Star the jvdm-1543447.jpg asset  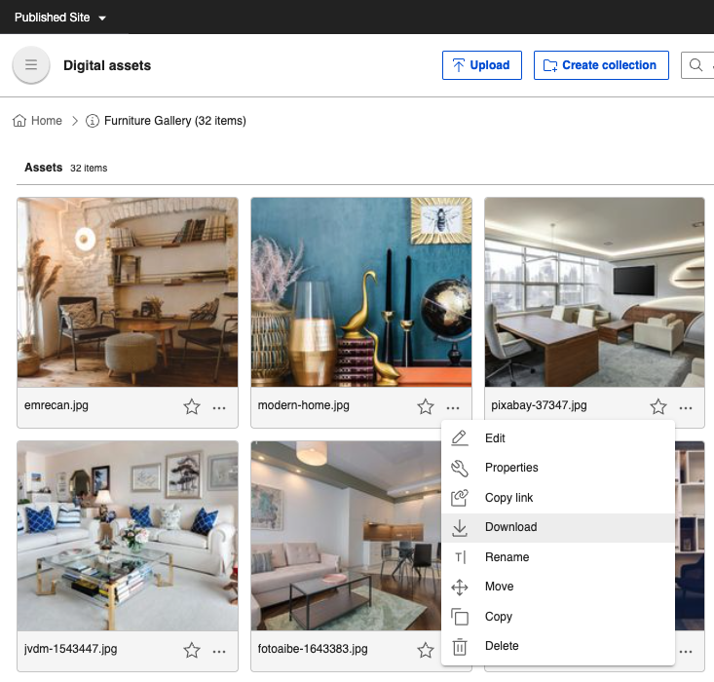[x=192, y=650]
